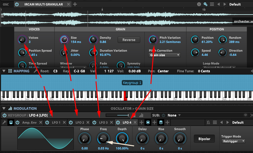
Task: Toggle the Reverse button
Action: point(129,40)
